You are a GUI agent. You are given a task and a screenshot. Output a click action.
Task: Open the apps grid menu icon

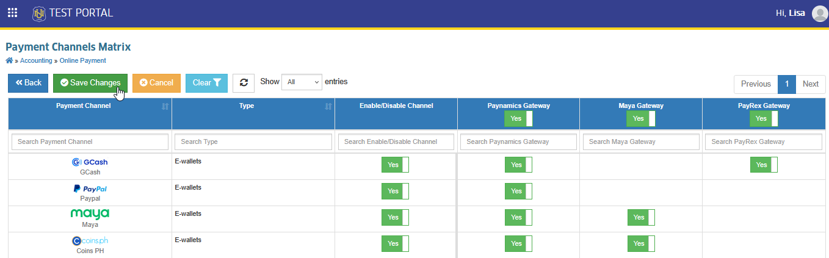tap(12, 13)
